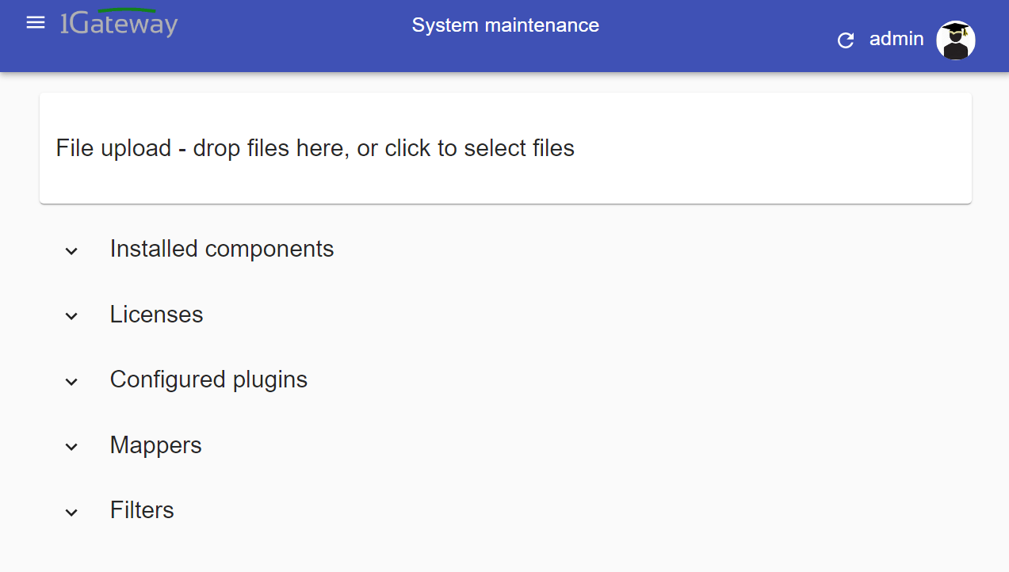Open the admin user avatar

(955, 40)
